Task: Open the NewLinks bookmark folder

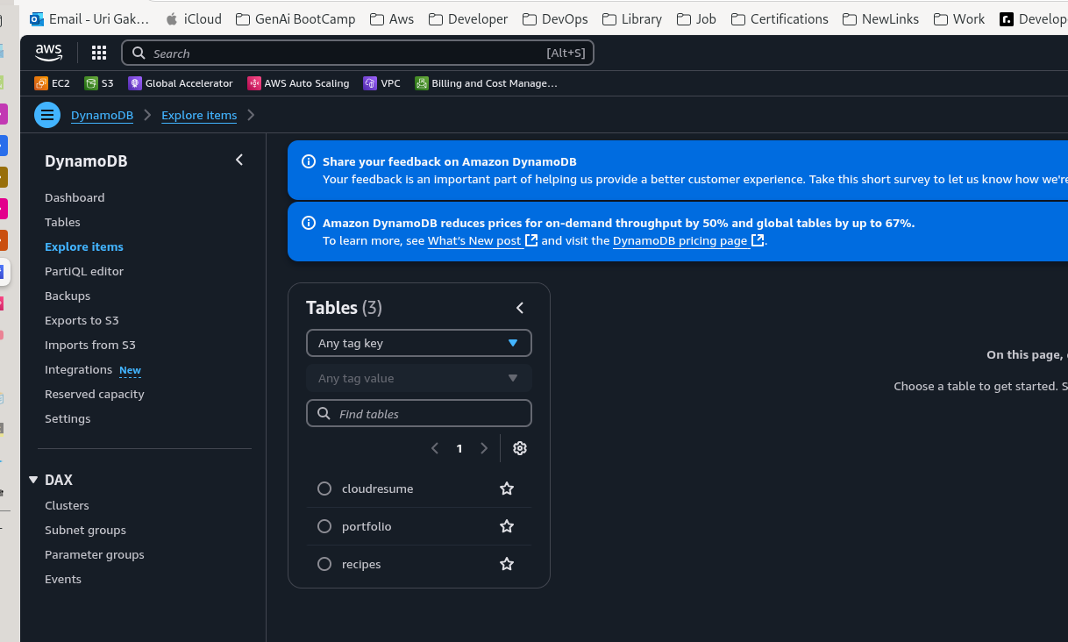Action: (x=880, y=18)
